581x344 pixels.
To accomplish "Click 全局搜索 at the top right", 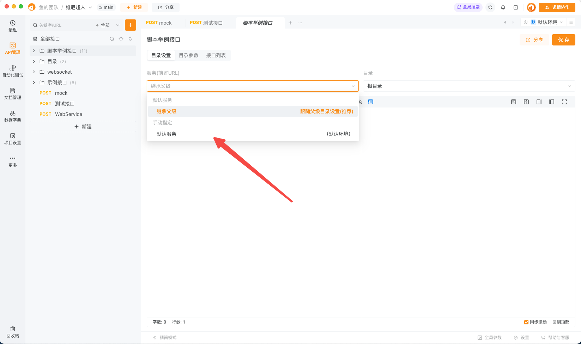I will click(468, 7).
